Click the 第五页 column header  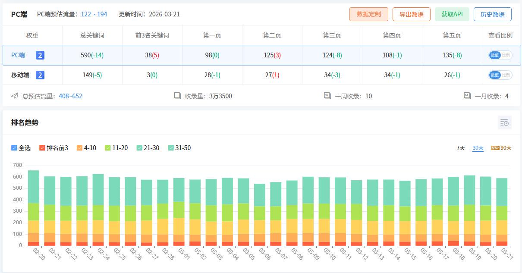click(452, 35)
